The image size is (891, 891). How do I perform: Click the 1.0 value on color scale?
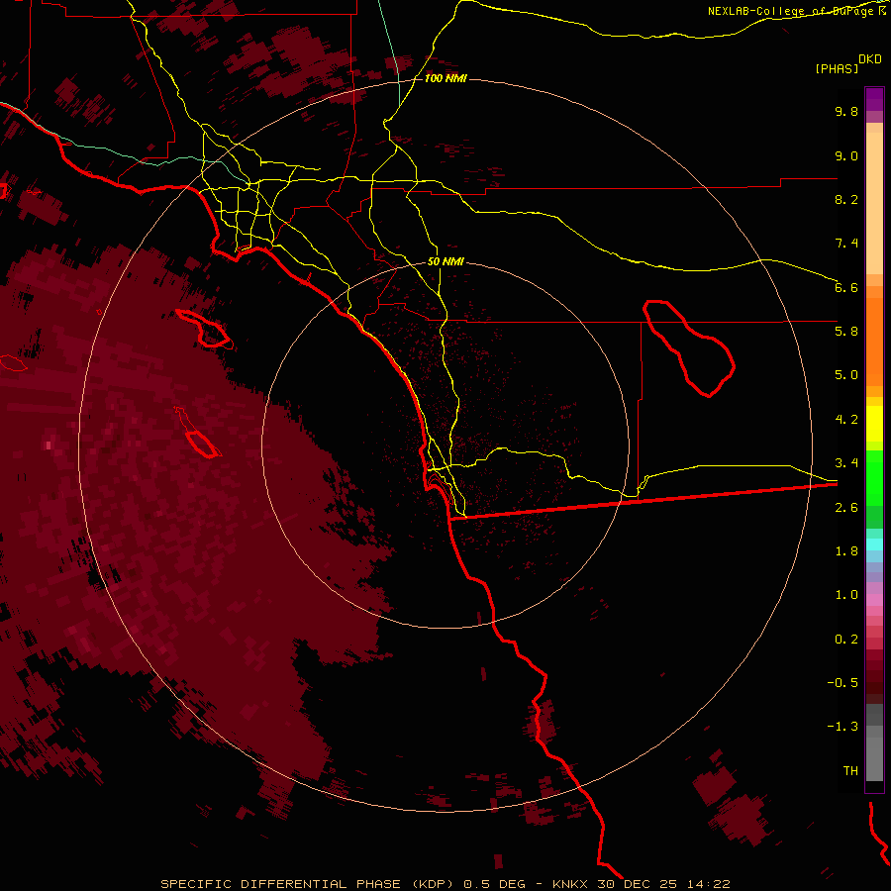pyautogui.click(x=846, y=595)
